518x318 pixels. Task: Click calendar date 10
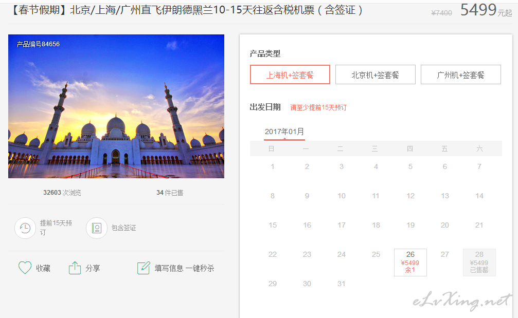(341, 196)
